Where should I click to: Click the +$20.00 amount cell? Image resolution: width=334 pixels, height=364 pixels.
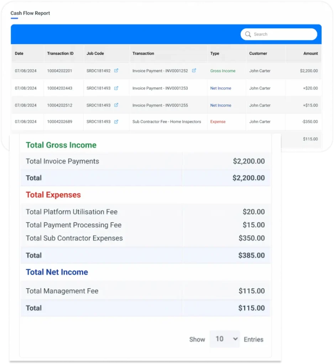tap(310, 88)
